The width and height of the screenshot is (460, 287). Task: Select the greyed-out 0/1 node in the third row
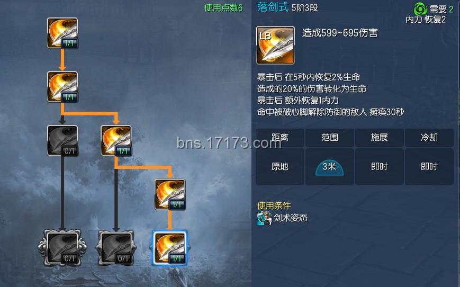(62, 140)
